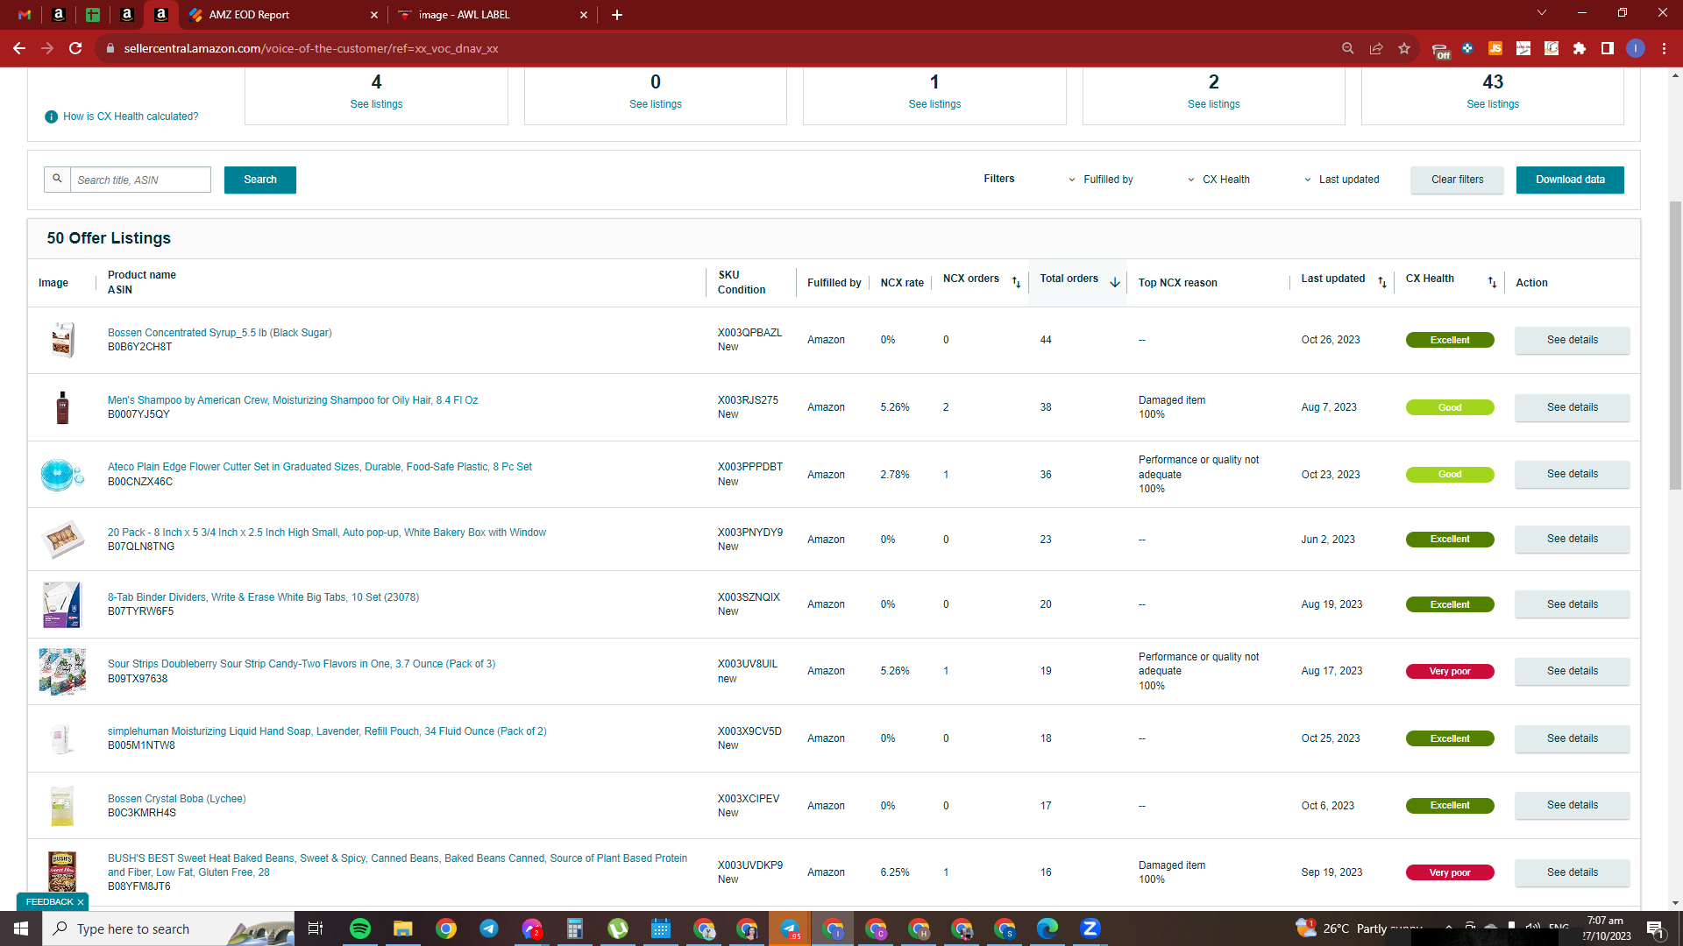Open Sour Strips Doubleberry candy link
This screenshot has width=1683, height=946.
[302, 664]
